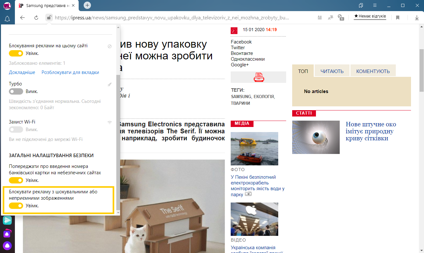The image size is (424, 253).
Task: Open the ТВАРИНИ tag
Action: 241,103
